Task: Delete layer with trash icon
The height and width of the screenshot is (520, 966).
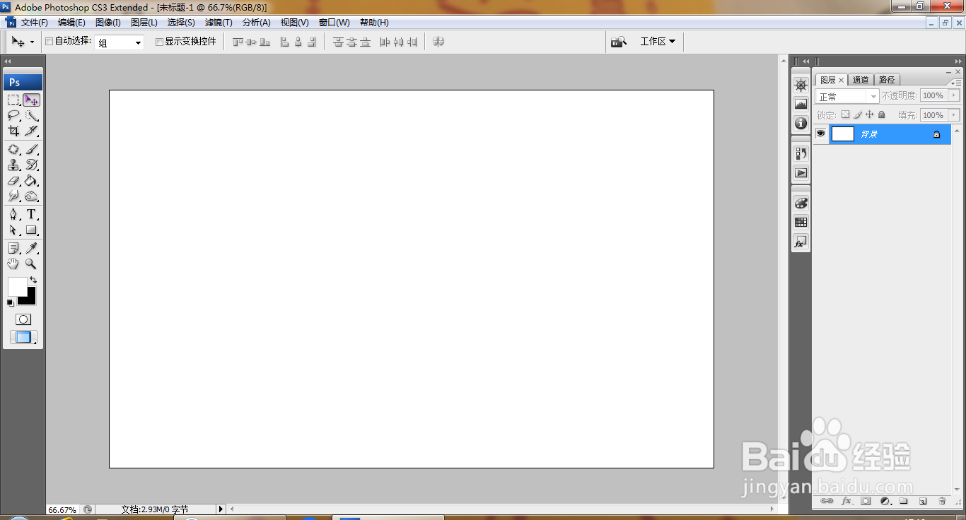Action: click(x=942, y=501)
